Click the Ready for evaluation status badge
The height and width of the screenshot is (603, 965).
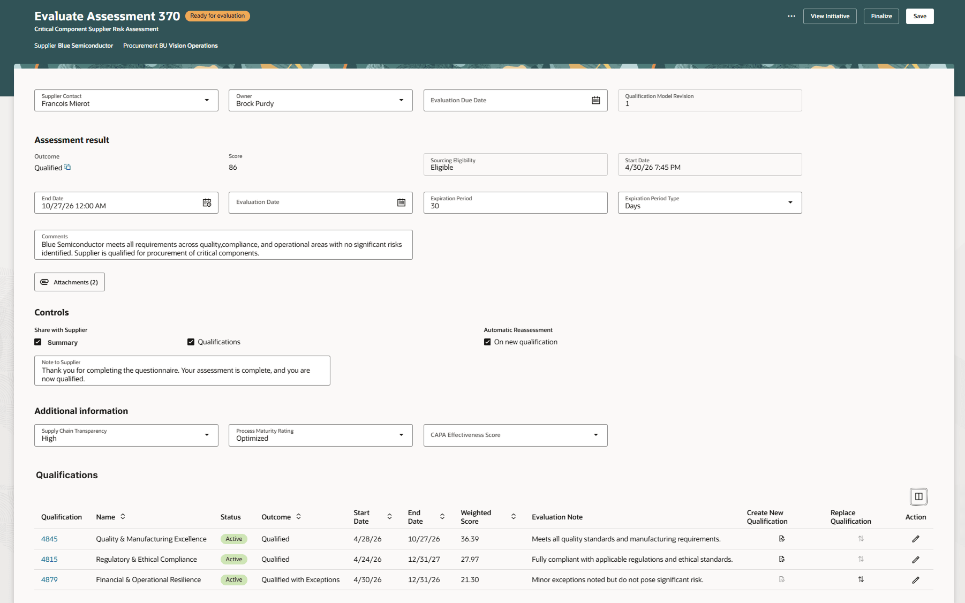pyautogui.click(x=217, y=16)
